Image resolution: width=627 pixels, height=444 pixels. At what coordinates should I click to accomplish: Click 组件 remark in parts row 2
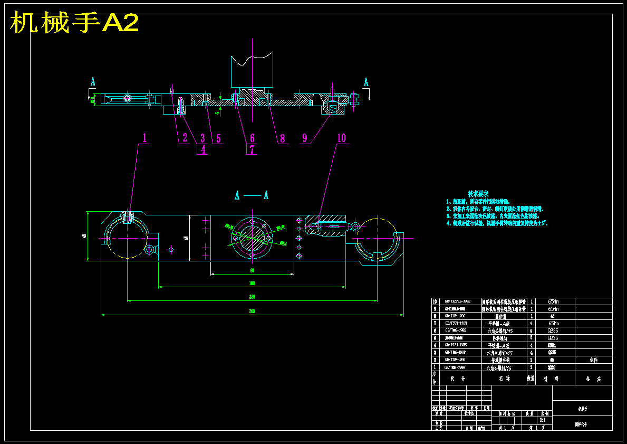click(593, 360)
